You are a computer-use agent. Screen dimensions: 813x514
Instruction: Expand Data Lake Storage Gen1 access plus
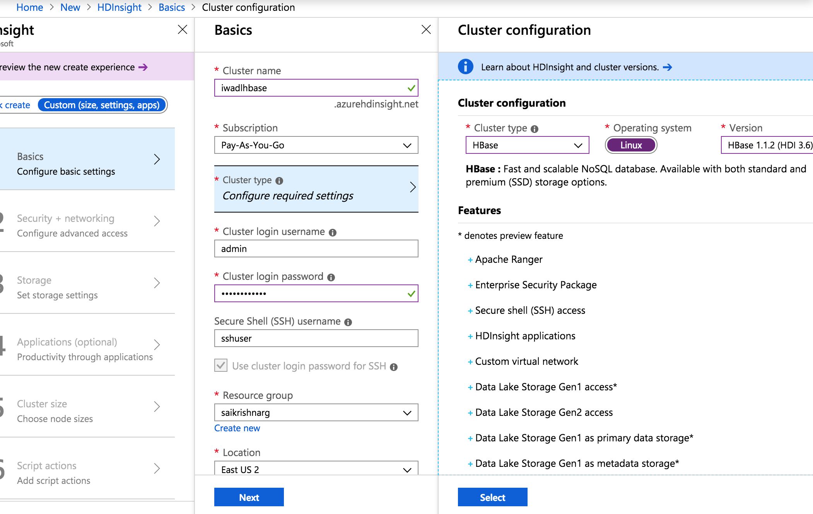click(x=470, y=388)
